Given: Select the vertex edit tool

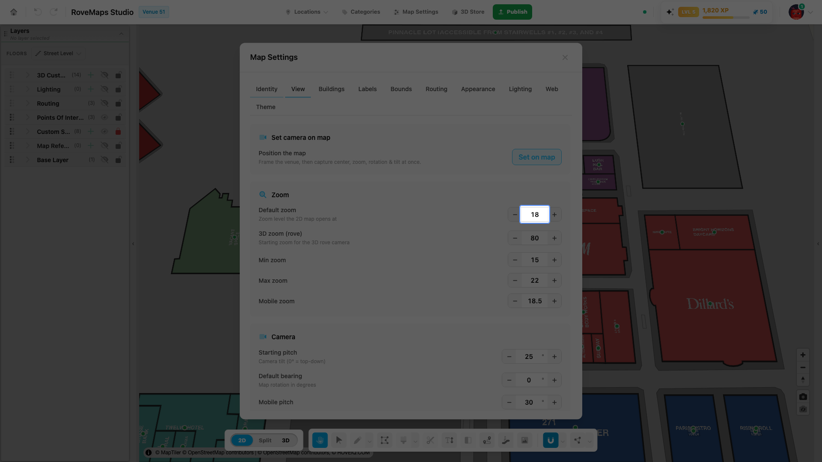Looking at the screenshot, I should coord(384,440).
